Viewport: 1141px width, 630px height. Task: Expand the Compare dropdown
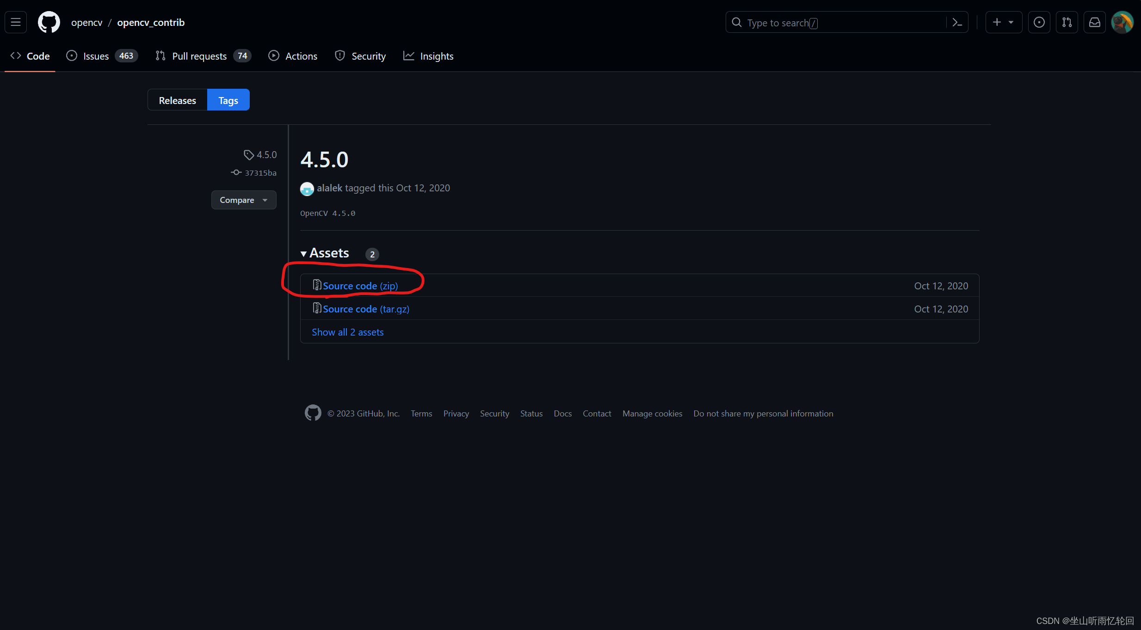click(x=243, y=200)
